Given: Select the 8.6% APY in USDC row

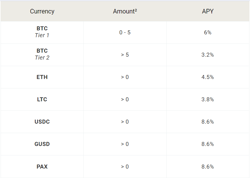Looking at the screenshot, I should [208, 122].
